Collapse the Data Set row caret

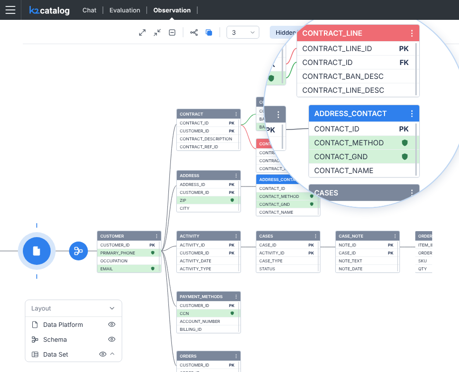(112, 354)
